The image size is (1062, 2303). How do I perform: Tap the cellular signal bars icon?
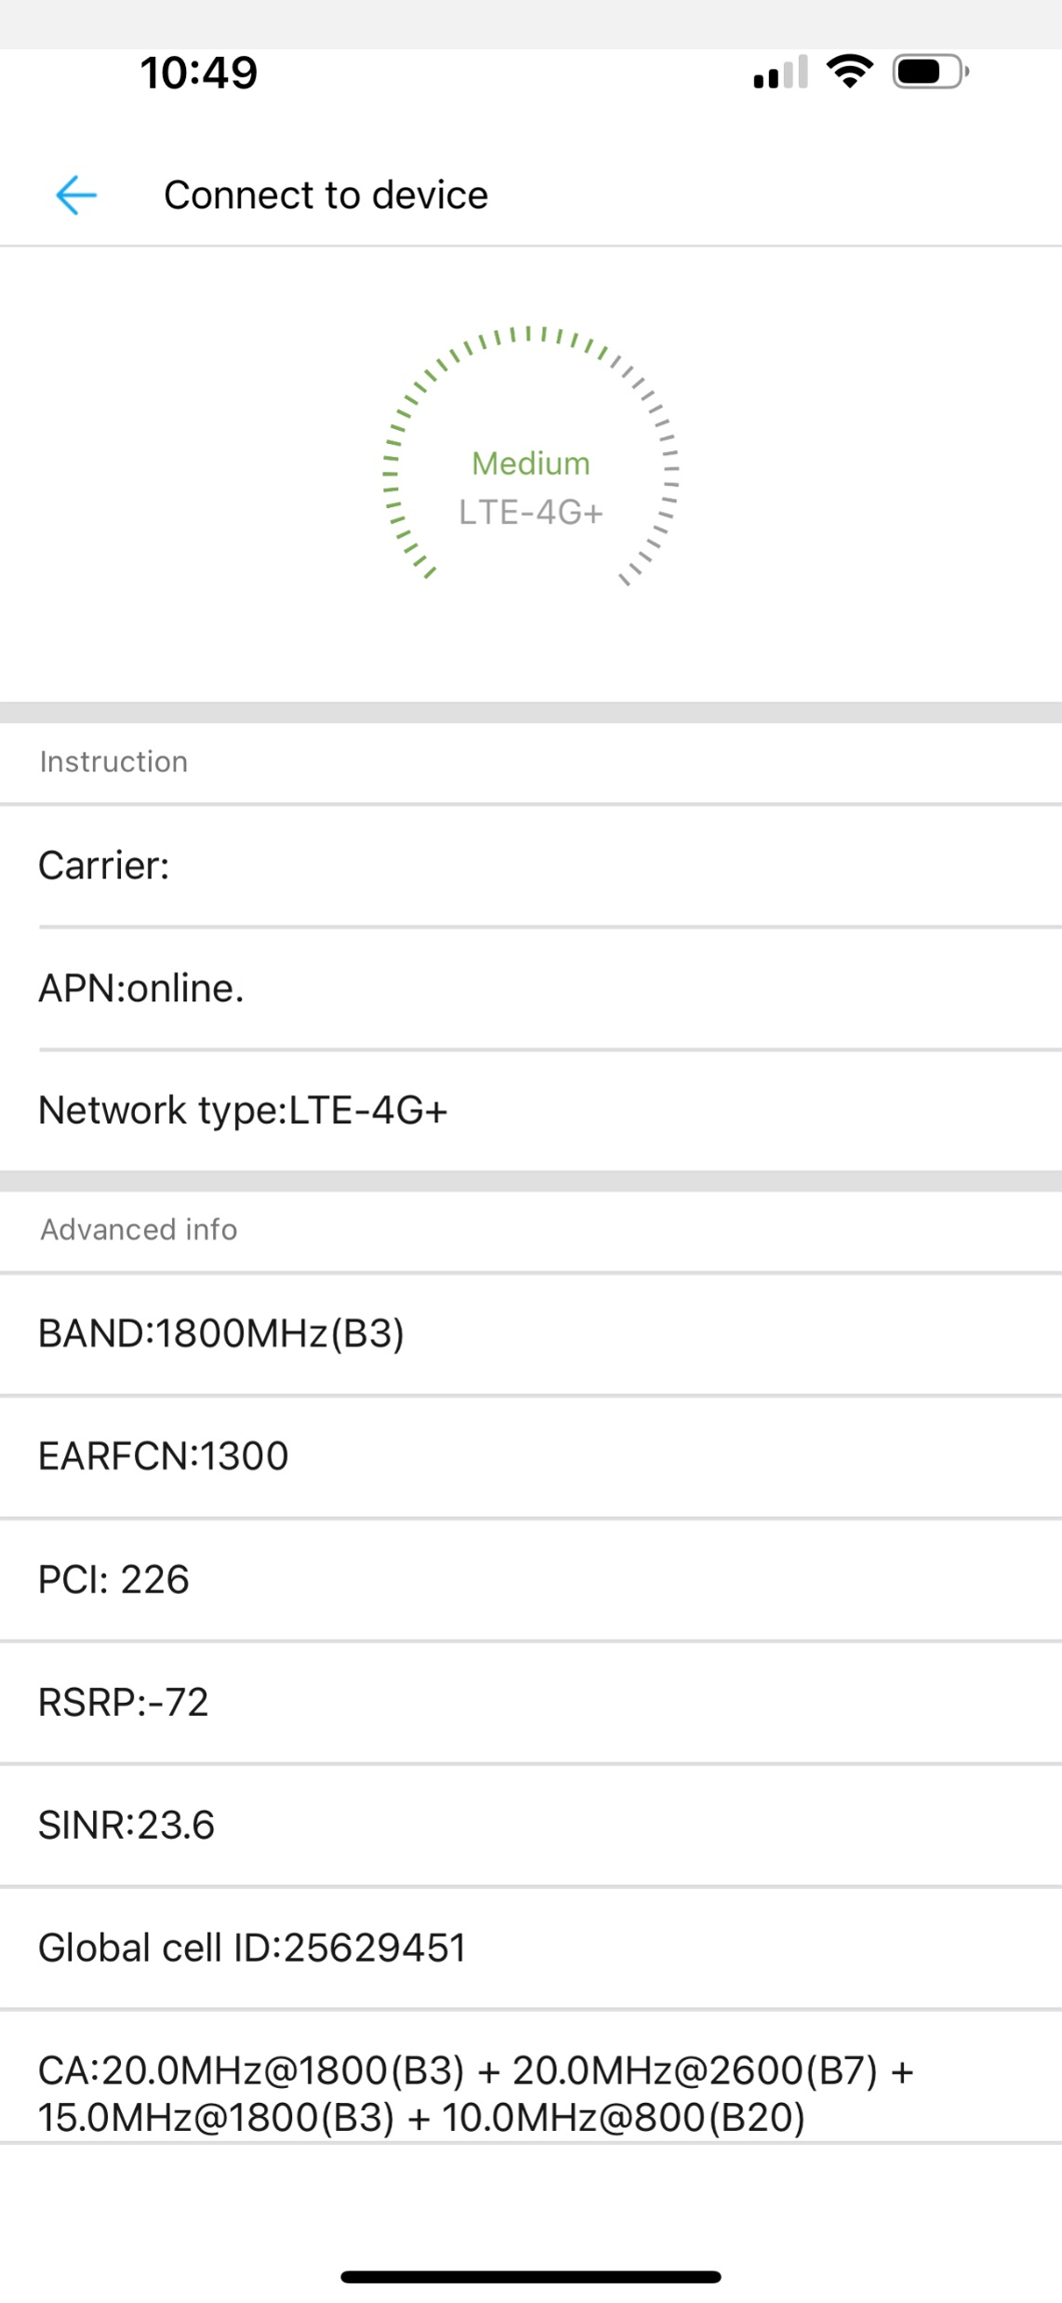click(780, 73)
